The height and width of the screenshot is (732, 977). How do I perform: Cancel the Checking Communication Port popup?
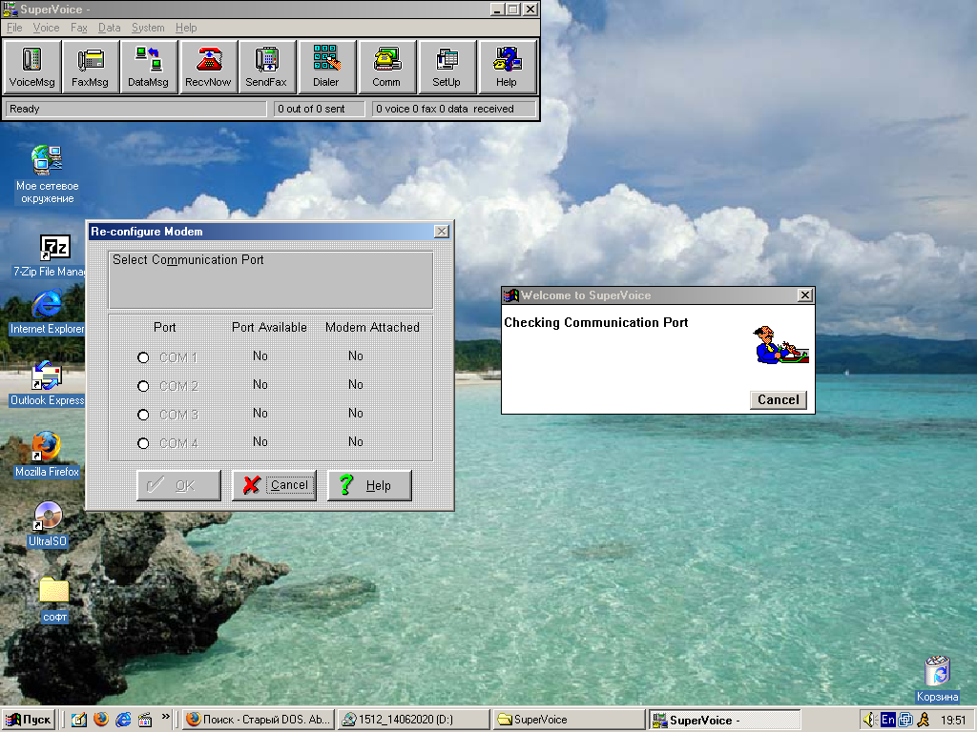(x=778, y=399)
